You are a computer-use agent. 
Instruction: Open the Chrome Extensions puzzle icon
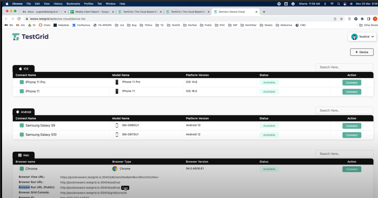tap(362, 19)
